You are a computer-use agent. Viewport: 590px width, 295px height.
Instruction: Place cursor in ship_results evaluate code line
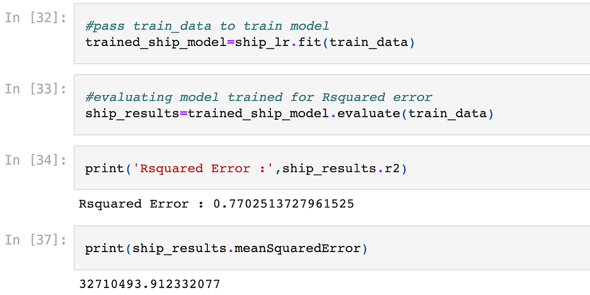pyautogui.click(x=289, y=113)
